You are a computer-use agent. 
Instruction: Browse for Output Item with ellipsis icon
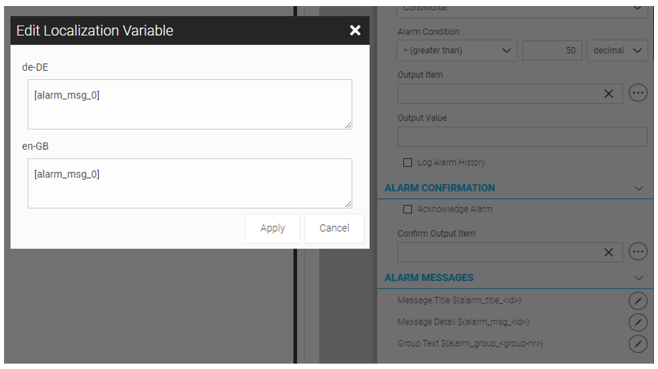click(x=638, y=93)
